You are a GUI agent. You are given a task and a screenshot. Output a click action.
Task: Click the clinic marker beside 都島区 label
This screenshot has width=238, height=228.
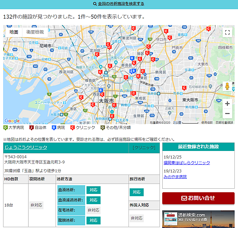(x=134, y=63)
